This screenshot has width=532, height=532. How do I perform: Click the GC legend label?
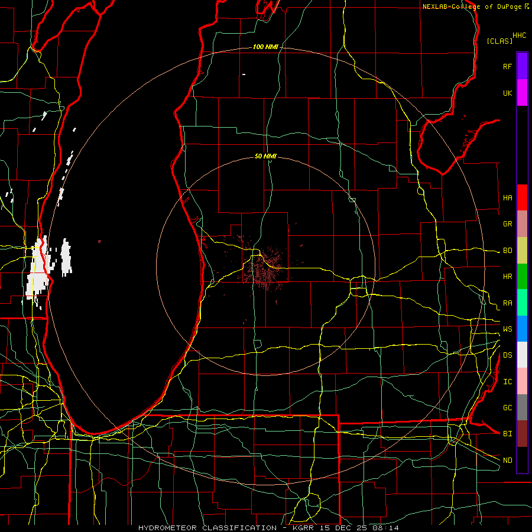coord(507,407)
